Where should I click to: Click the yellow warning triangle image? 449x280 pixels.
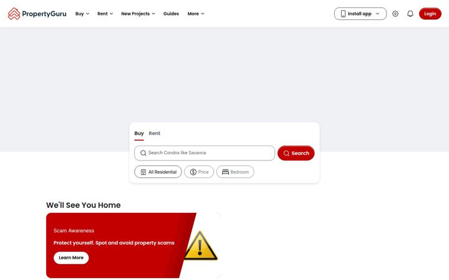click(x=200, y=246)
